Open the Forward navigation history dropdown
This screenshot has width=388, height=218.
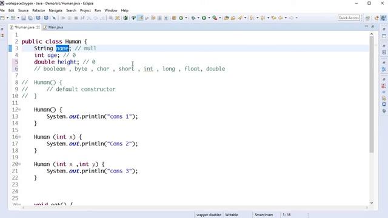pyautogui.click(x=296, y=18)
